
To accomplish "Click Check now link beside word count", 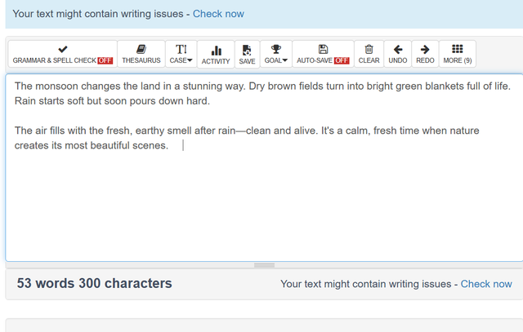I will [x=486, y=284].
